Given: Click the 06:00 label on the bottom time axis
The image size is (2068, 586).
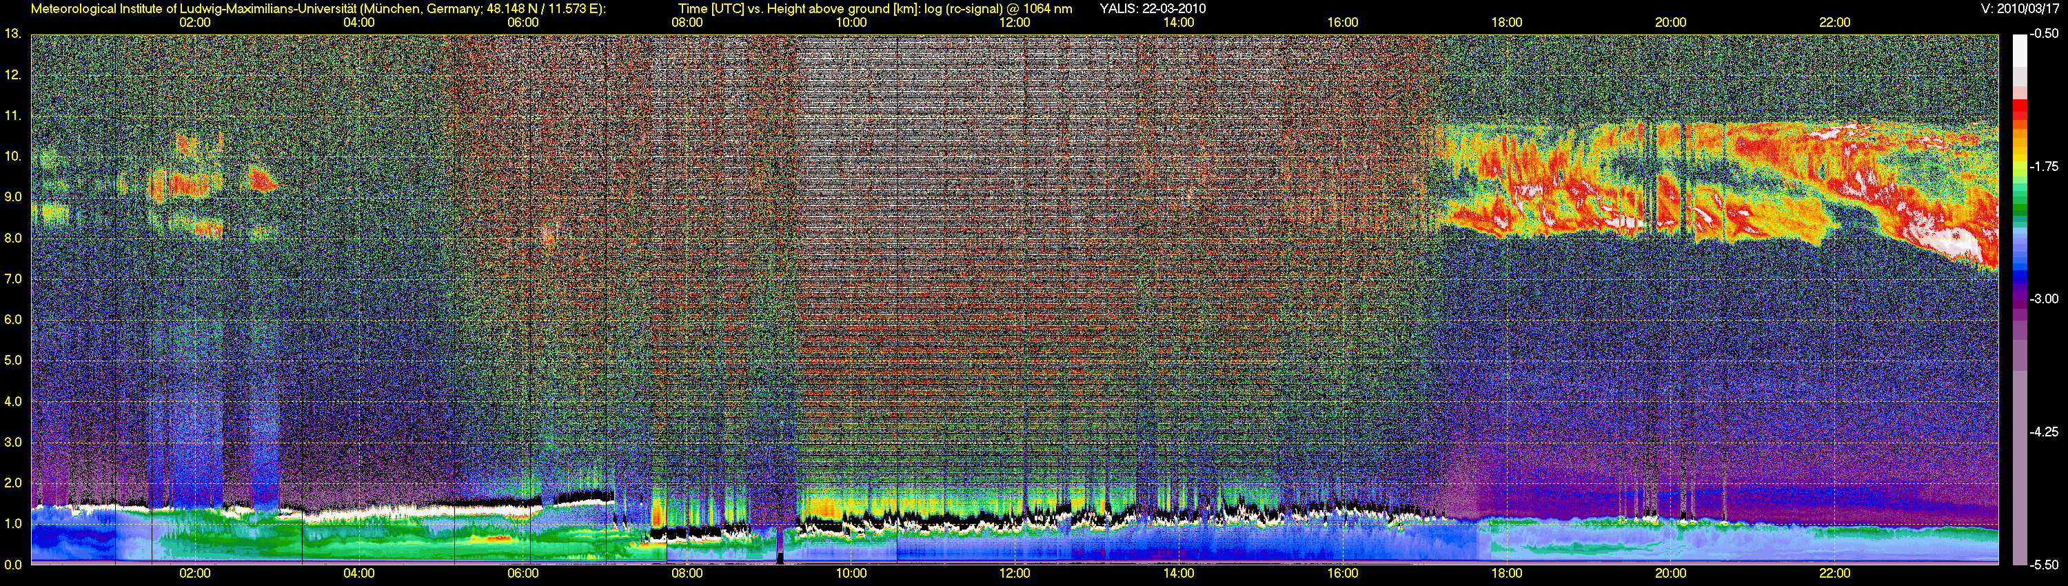Looking at the screenshot, I should coord(523,573).
